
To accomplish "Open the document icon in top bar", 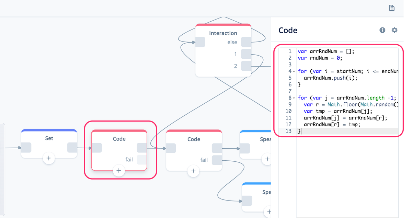I will [x=392, y=8].
